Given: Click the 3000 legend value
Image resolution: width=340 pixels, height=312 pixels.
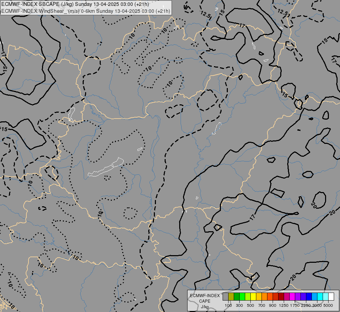Looking at the screenshot, I should [317, 305].
